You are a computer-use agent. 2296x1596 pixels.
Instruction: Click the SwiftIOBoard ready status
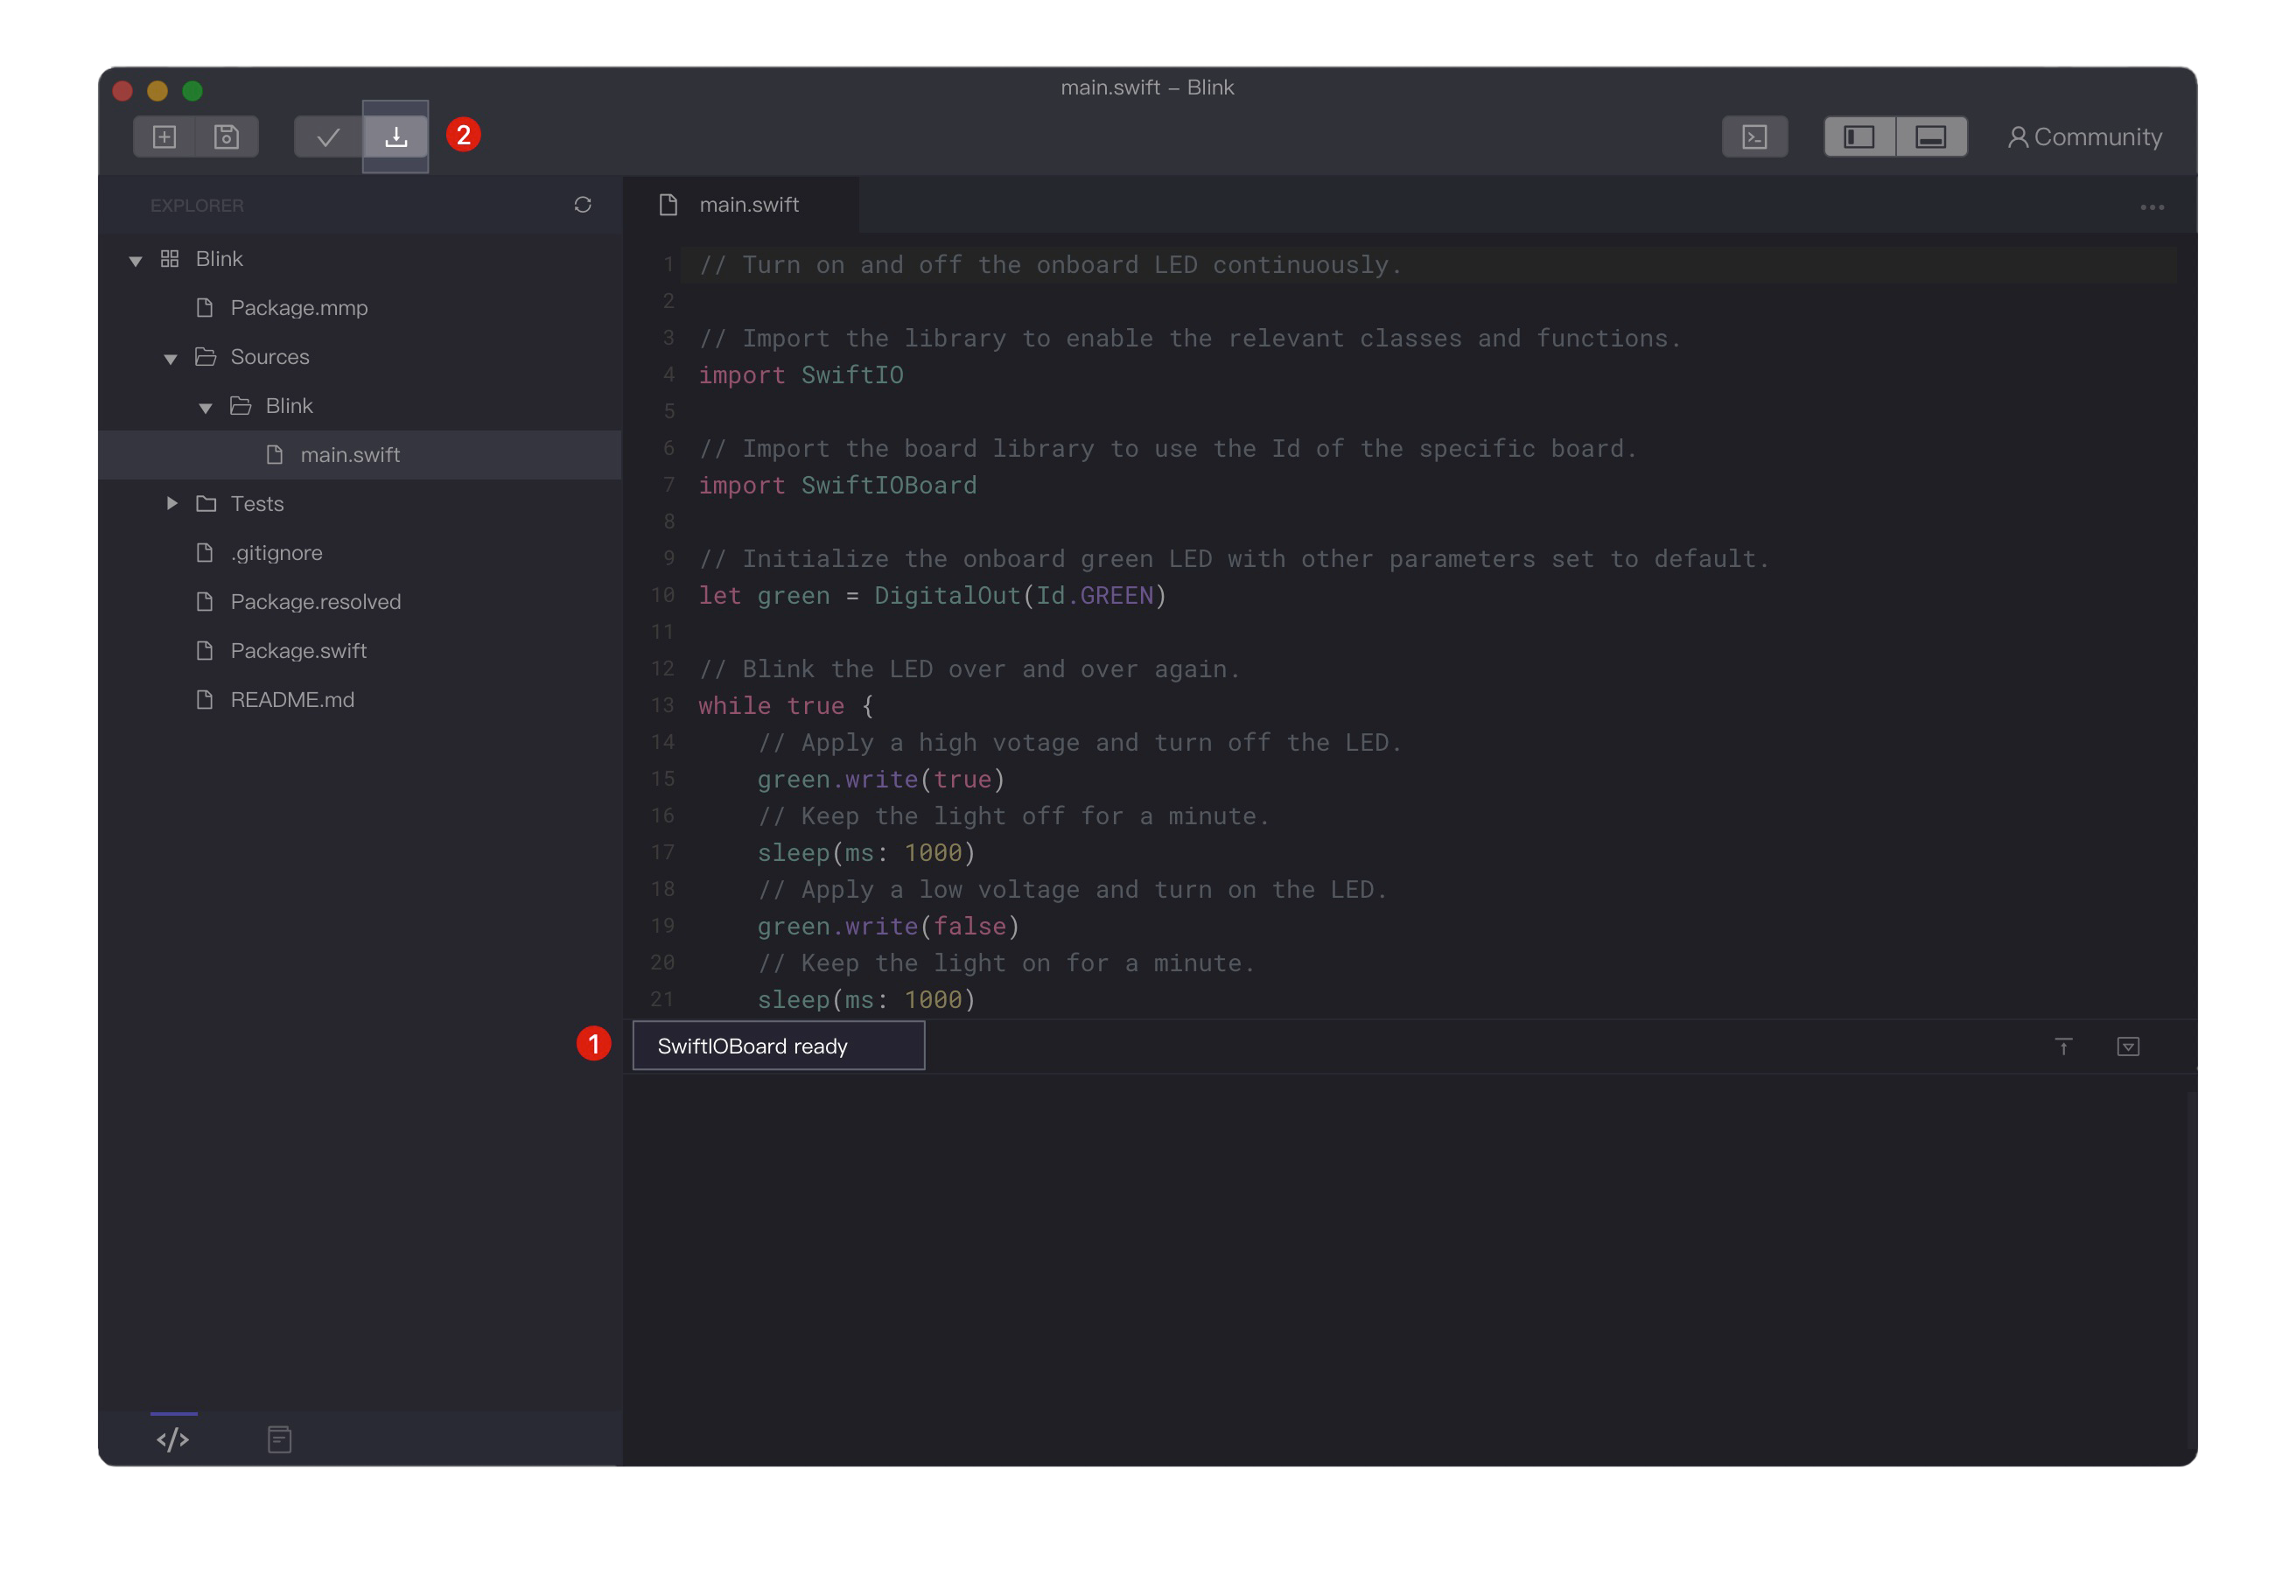click(779, 1046)
